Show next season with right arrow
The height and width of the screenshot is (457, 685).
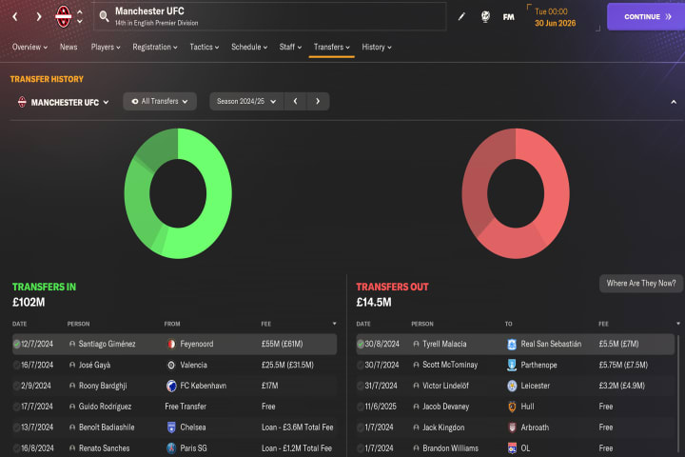click(318, 102)
